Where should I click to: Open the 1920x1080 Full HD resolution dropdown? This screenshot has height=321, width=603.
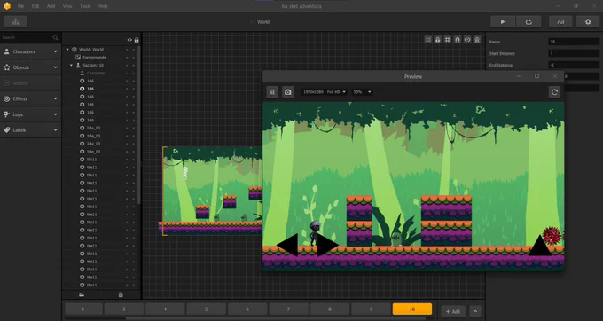pos(325,92)
